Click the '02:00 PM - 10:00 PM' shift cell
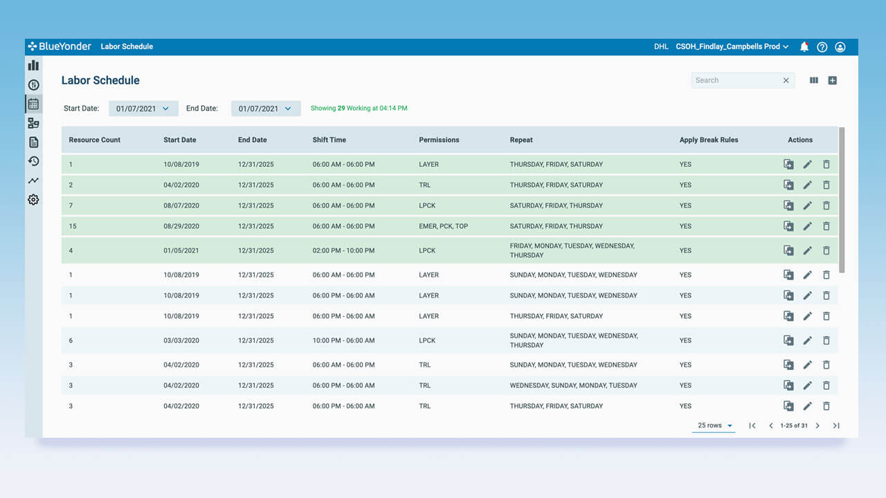This screenshot has width=886, height=498. point(343,250)
